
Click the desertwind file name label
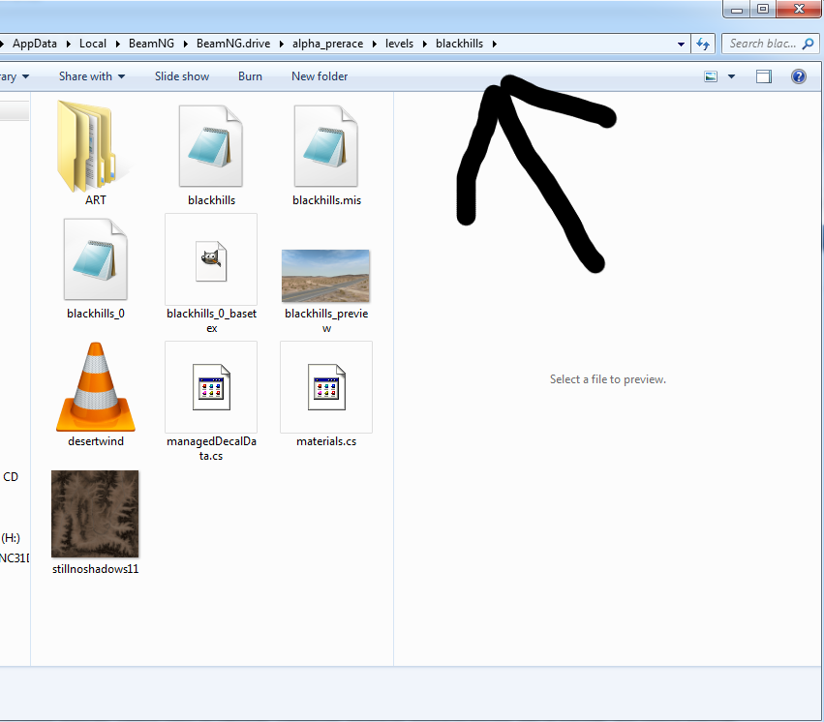[x=96, y=441]
